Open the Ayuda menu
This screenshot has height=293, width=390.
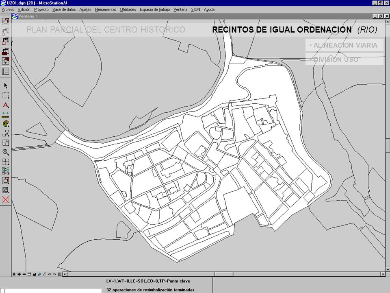pyautogui.click(x=209, y=9)
